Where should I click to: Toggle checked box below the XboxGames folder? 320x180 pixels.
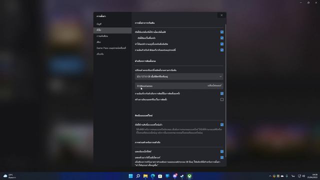point(222,93)
